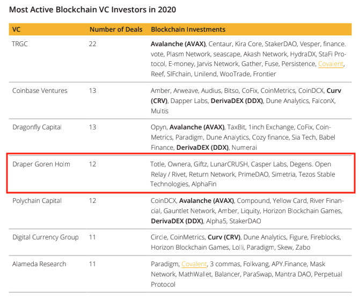This screenshot has width=359, height=299.
Task: Click 'Multis' in Coinbase Ventures investments
Action: [159, 111]
